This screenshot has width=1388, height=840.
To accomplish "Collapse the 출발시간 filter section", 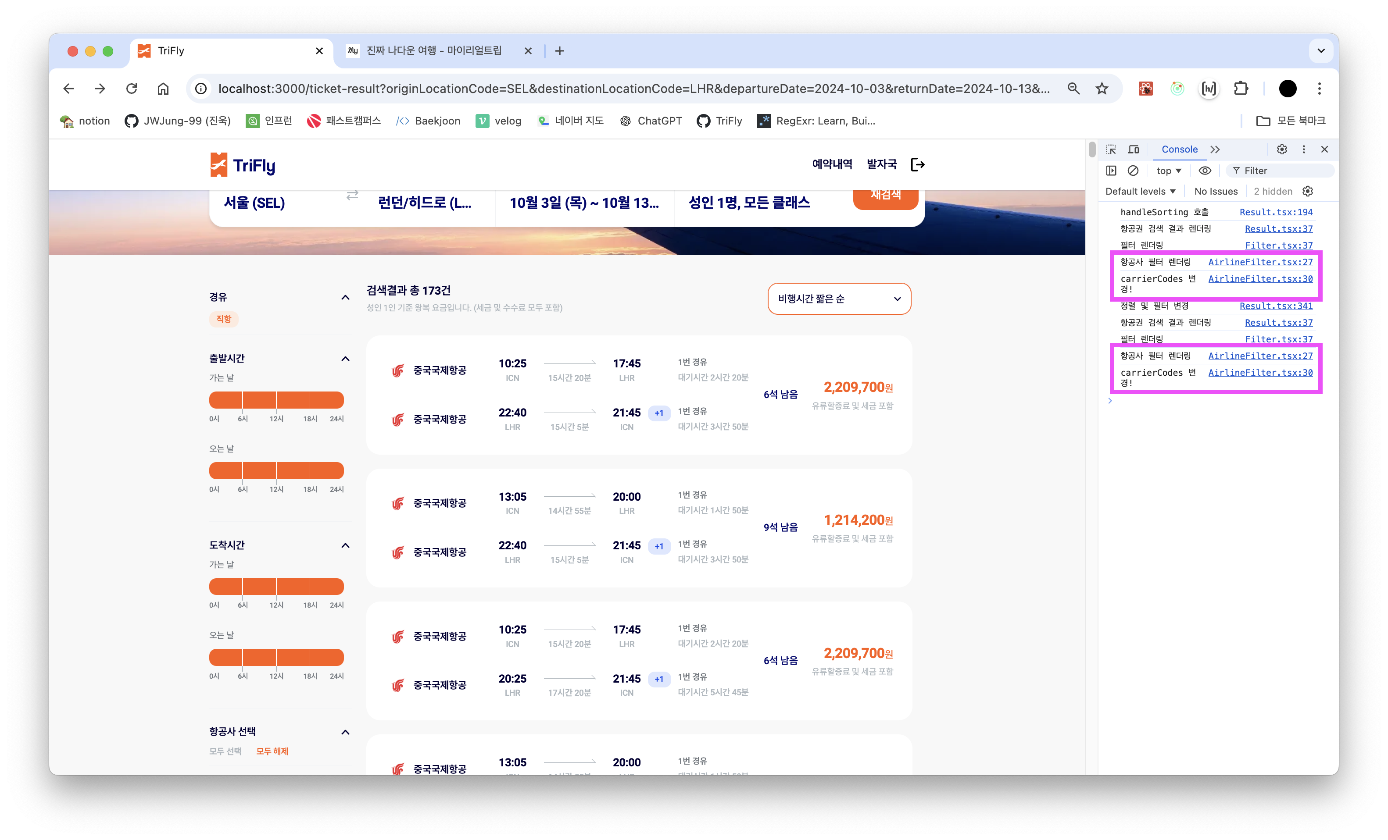I will tap(345, 359).
